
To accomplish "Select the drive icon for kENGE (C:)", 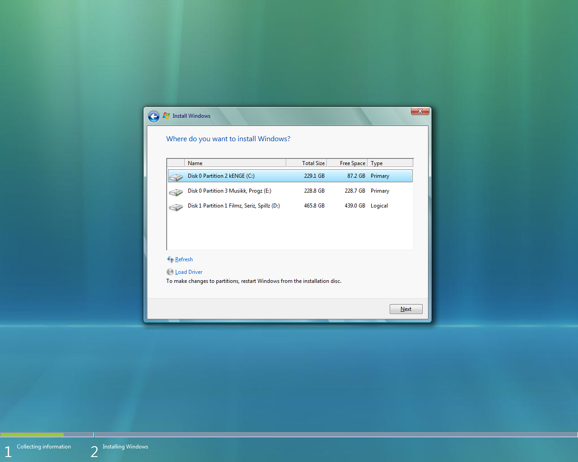I will pyautogui.click(x=176, y=177).
